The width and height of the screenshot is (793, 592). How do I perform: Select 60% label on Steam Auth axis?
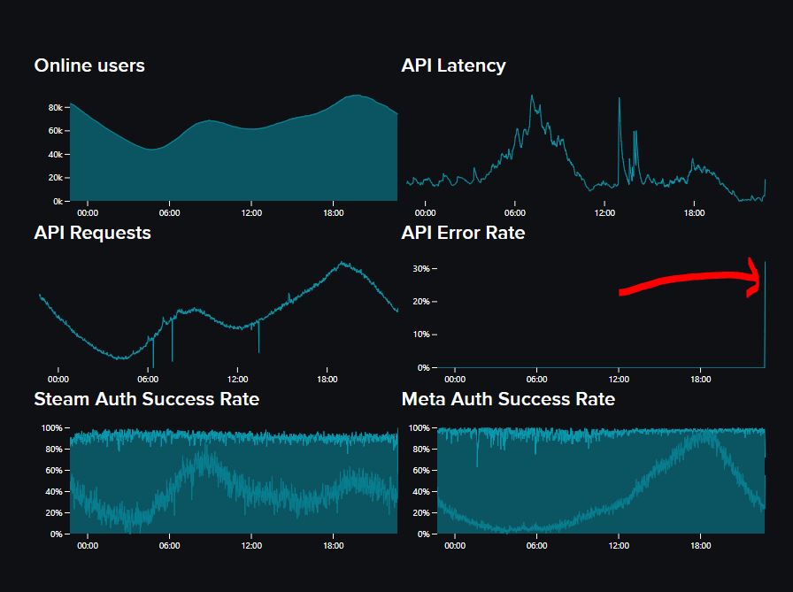coord(54,471)
